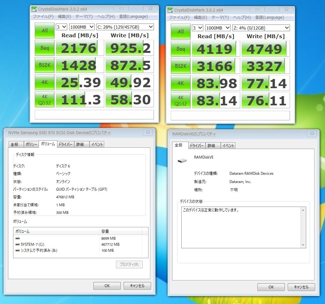Run All tests in left CrystalDiskMark
Image resolution: width=325 pixels, height=304 pixels.
45,31
